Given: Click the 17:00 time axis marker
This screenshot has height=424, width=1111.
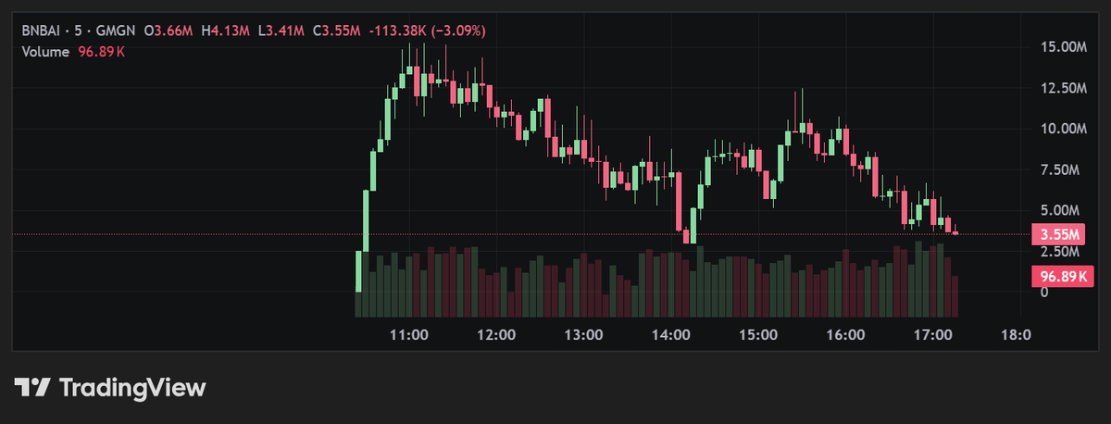Looking at the screenshot, I should coord(932,334).
